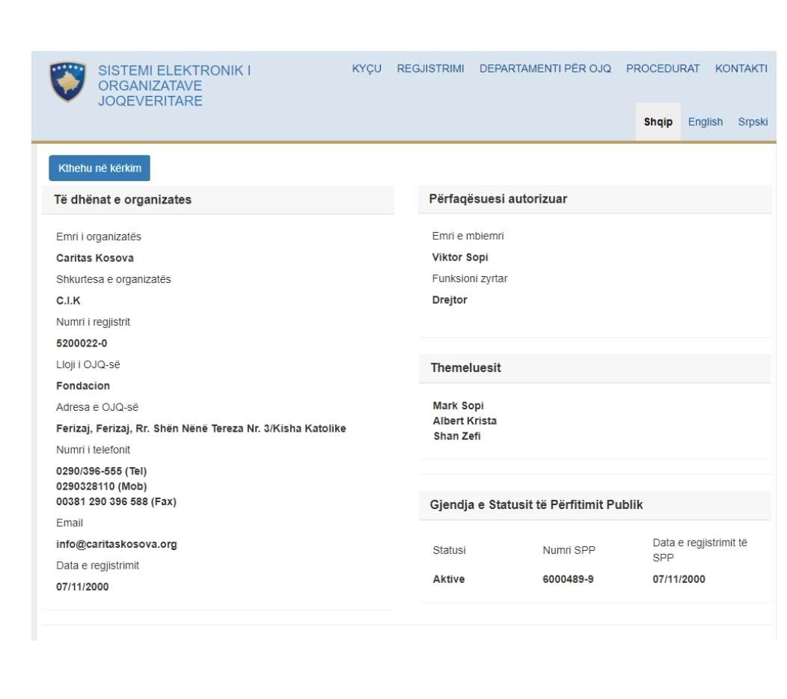Go to DEPARTAMENTI PËR OJQ page
Screen dimensions: 787x699
tap(545, 69)
